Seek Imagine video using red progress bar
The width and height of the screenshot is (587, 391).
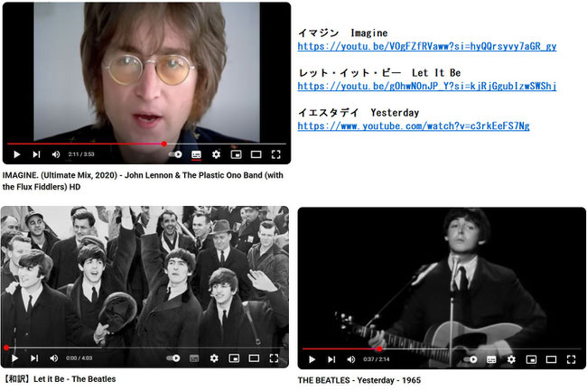coord(146,144)
